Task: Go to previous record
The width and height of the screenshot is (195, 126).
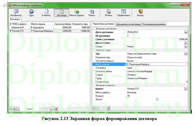Action: pos(18,109)
